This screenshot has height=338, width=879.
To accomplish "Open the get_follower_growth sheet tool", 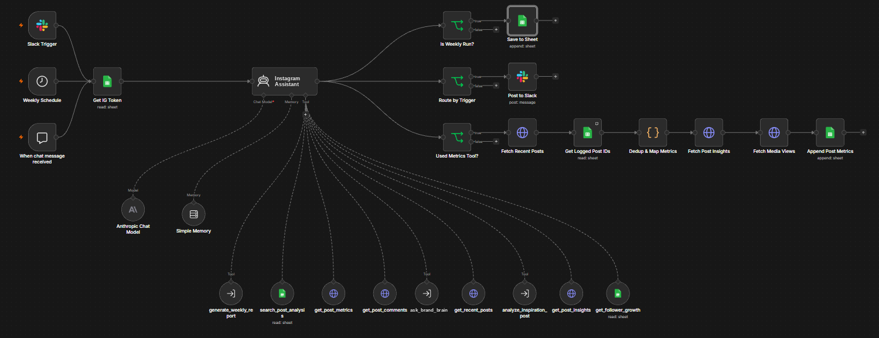I will 618,293.
